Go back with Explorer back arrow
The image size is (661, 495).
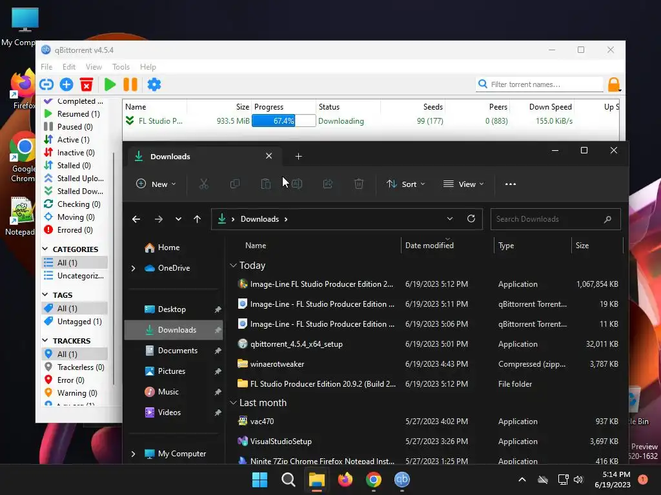[136, 219]
